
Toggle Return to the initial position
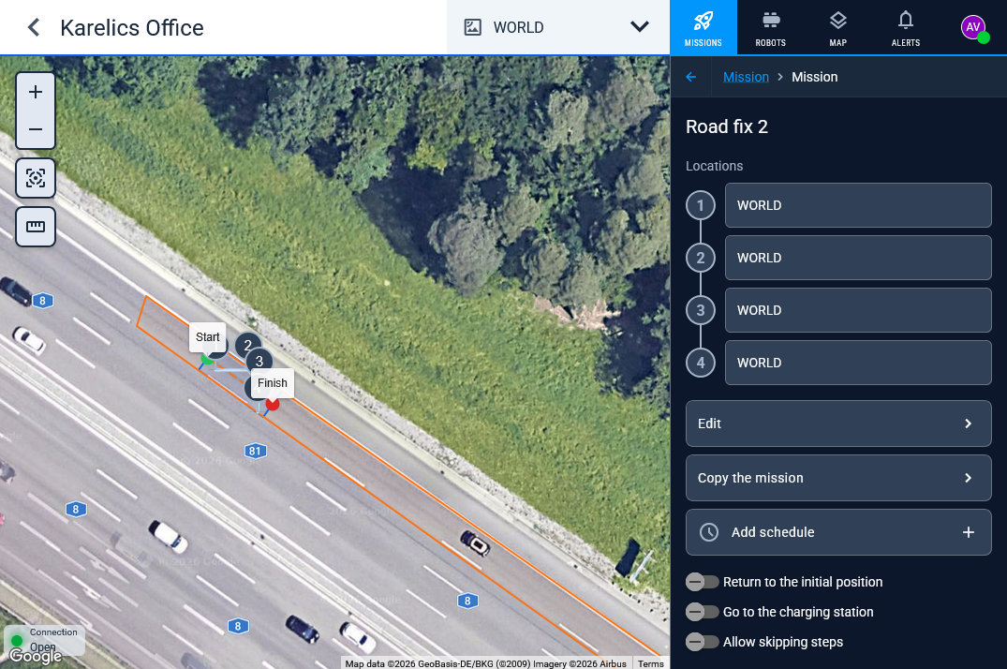point(702,582)
